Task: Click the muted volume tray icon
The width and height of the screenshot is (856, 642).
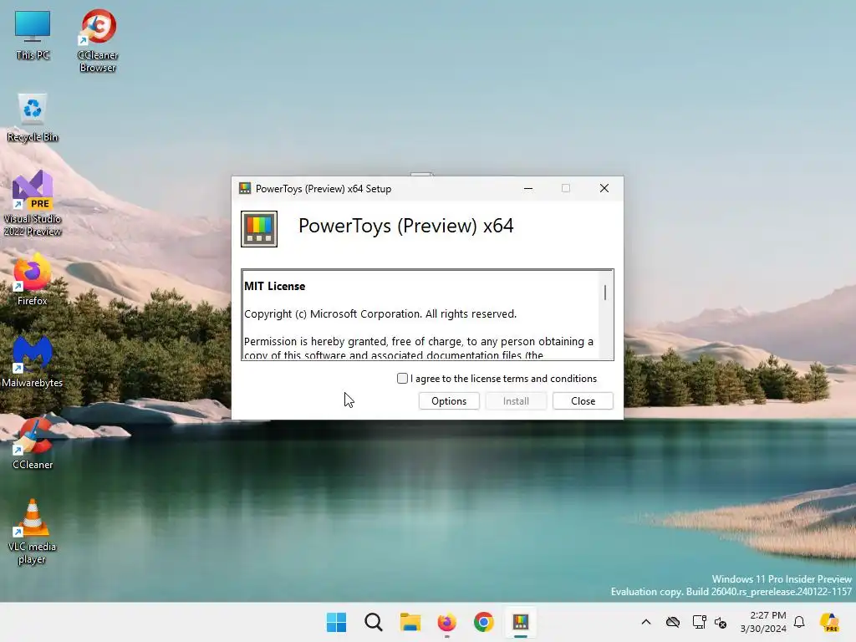Action: (721, 622)
